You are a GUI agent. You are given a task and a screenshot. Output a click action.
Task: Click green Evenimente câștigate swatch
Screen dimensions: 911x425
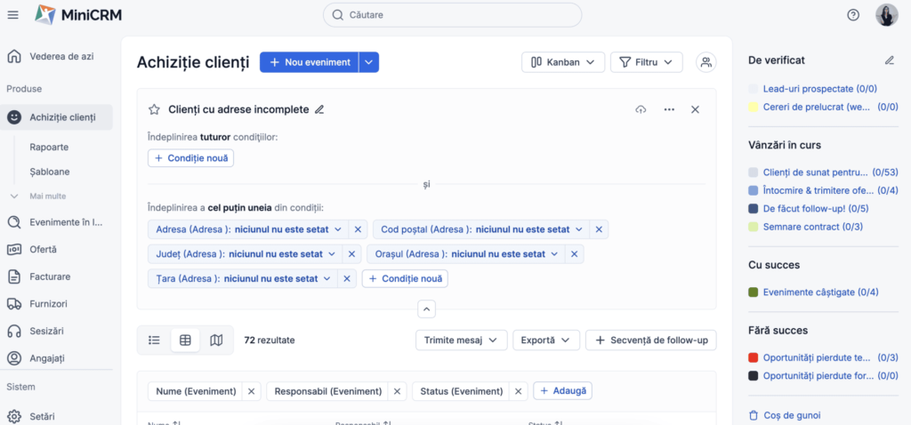pyautogui.click(x=754, y=292)
